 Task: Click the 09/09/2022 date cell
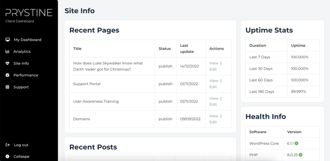click(190, 119)
